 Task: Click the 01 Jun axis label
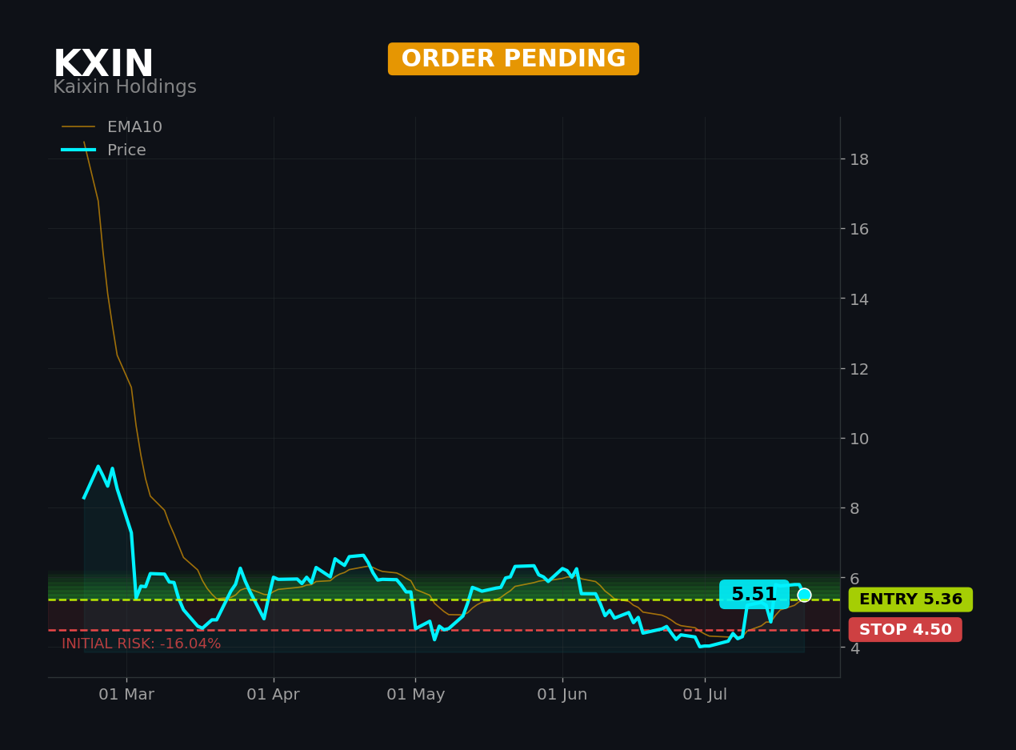pos(562,695)
